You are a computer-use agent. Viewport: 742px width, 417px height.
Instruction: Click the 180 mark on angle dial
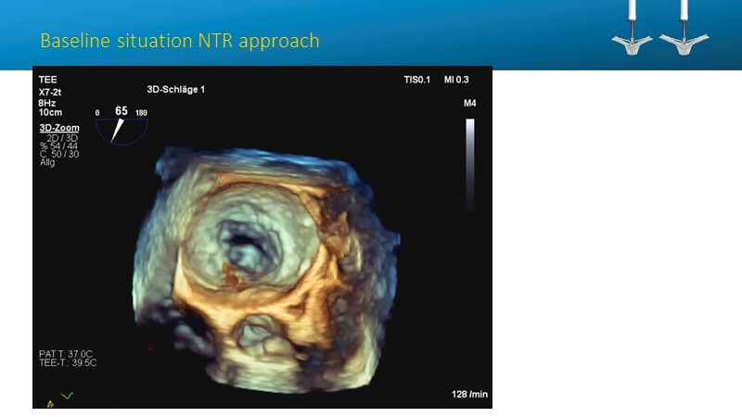pos(142,113)
